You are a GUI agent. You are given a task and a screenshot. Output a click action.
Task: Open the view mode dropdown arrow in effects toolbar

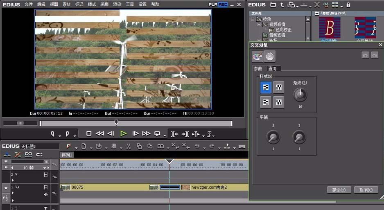pos(341,6)
